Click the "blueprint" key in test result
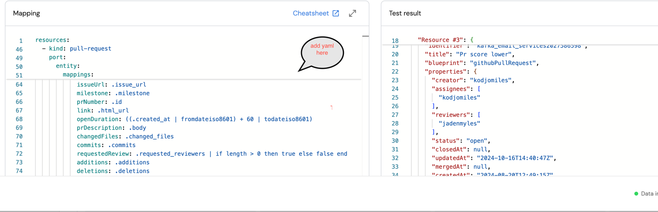The image size is (658, 212). [x=442, y=63]
